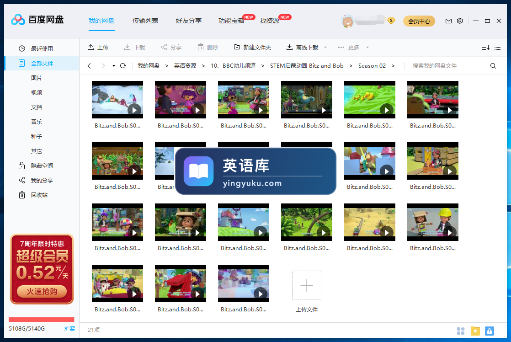The width and height of the screenshot is (511, 342).
Task: Expand chevron after Season 02 breadcrumb
Action: pyautogui.click(x=393, y=66)
